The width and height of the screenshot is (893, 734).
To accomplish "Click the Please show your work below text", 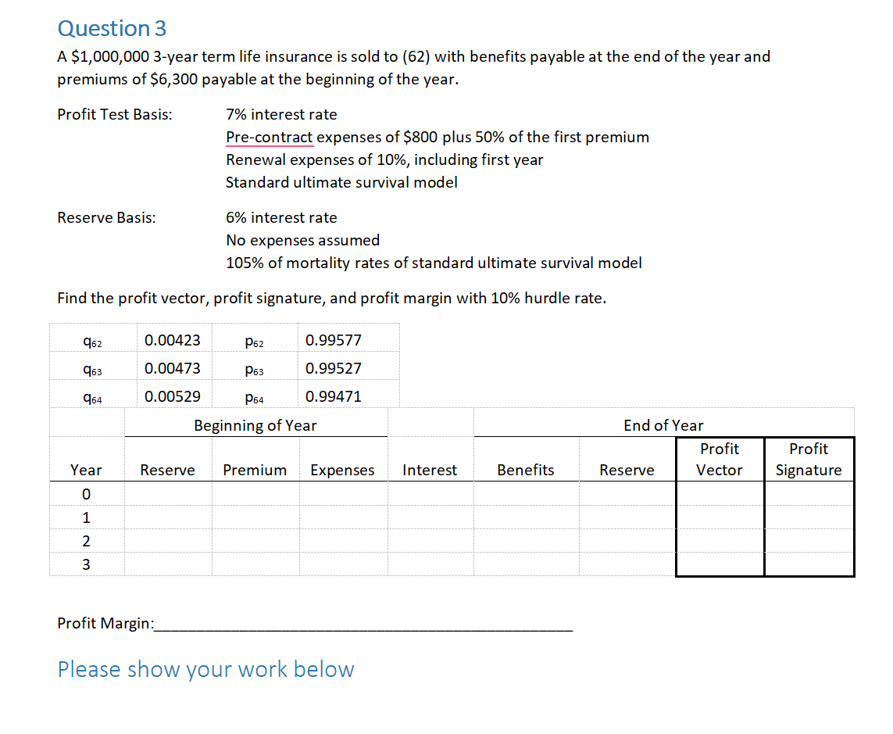I will click(x=205, y=669).
